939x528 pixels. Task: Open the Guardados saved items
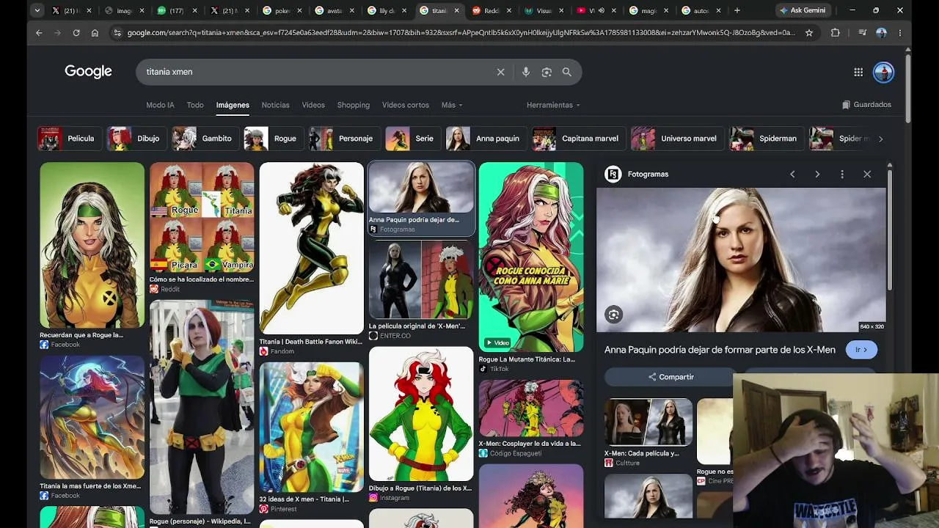[866, 105]
